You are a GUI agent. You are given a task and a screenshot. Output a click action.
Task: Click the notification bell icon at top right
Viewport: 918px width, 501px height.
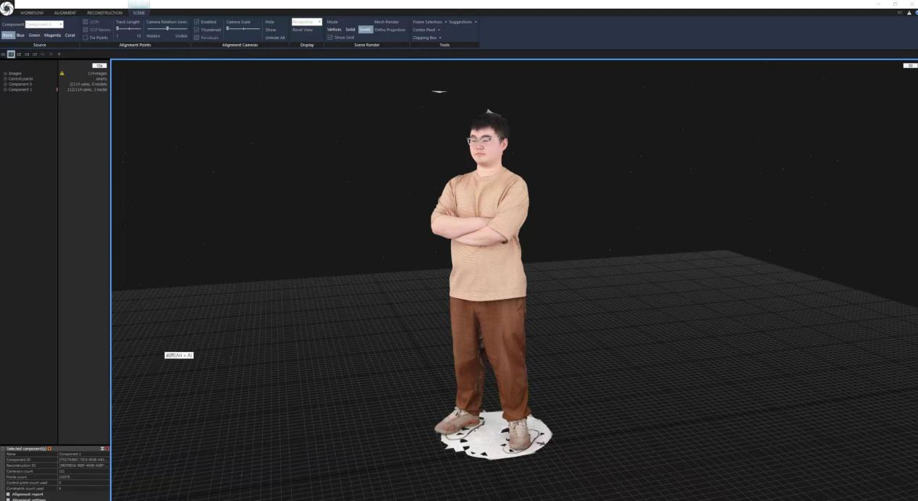point(909,12)
